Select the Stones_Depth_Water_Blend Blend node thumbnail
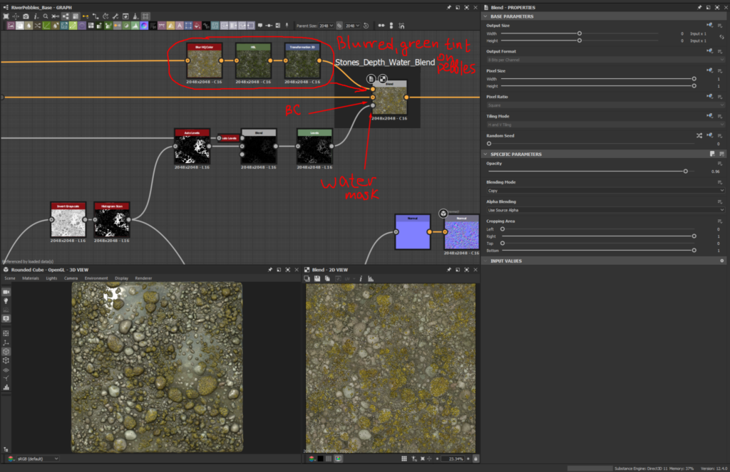The height and width of the screenshot is (472, 730). (x=389, y=99)
